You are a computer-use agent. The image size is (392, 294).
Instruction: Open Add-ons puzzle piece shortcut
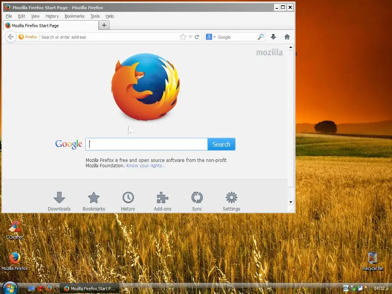[x=162, y=201]
